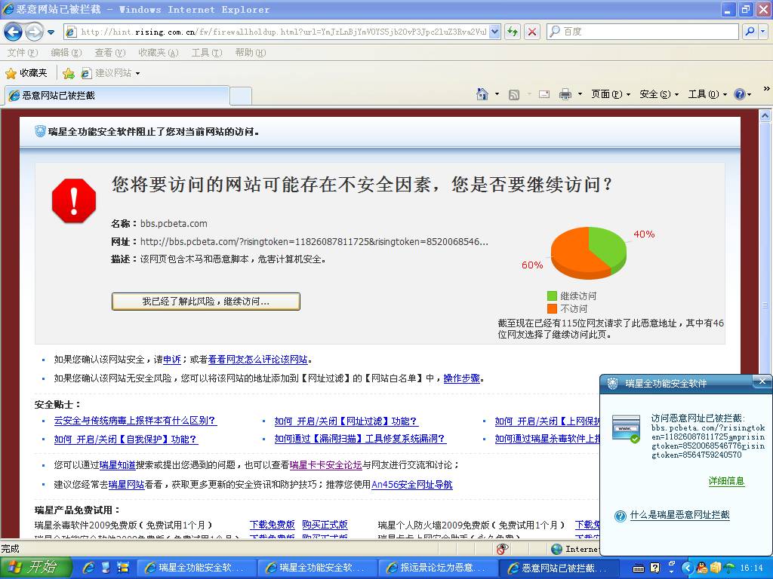Open 云安全与传统病毒上报样本有什么区别 link

[135, 421]
